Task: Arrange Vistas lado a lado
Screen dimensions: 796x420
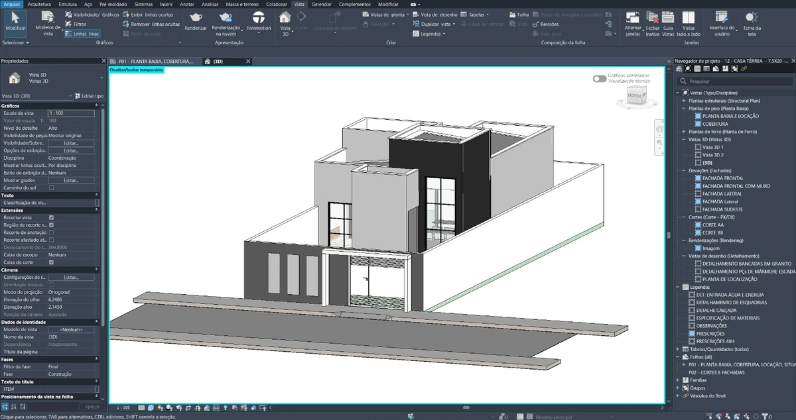Action: coord(689,23)
